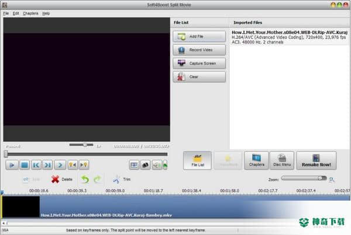This screenshot has height=235, width=351.
Task: Click the timeline Zoom slider
Action: [x=304, y=178]
